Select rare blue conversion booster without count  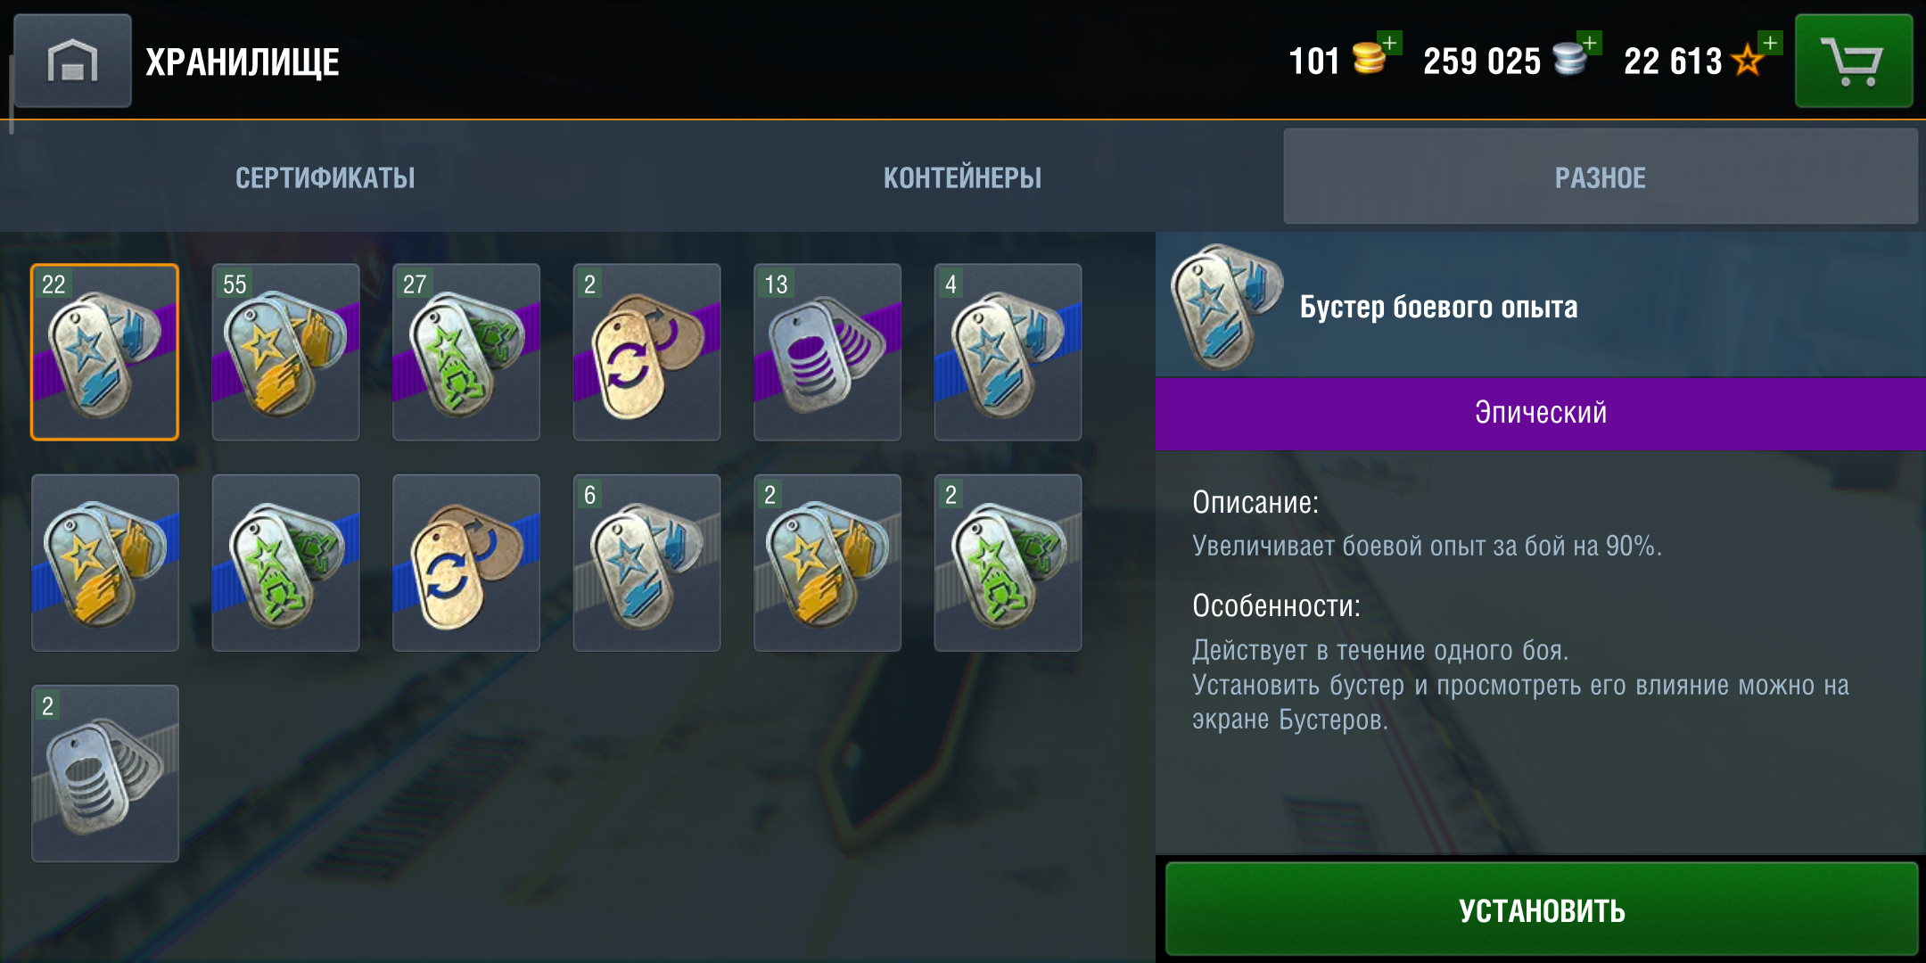(x=466, y=563)
